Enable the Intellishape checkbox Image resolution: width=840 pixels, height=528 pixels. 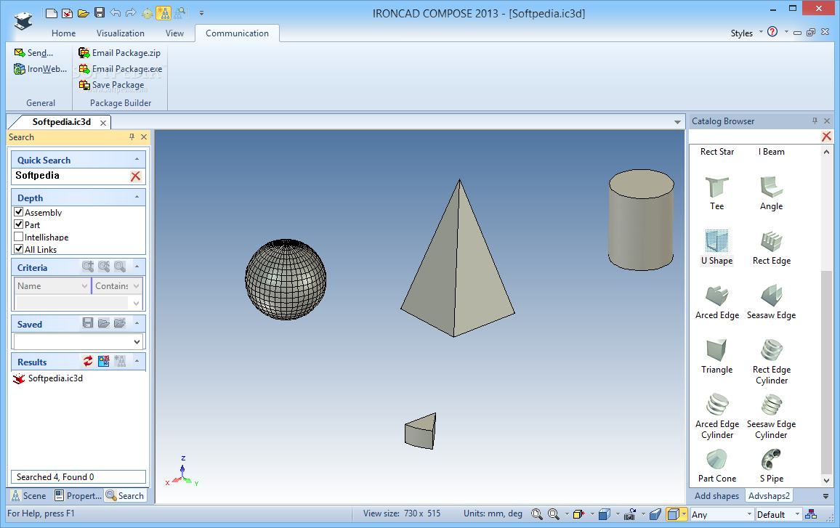point(19,237)
